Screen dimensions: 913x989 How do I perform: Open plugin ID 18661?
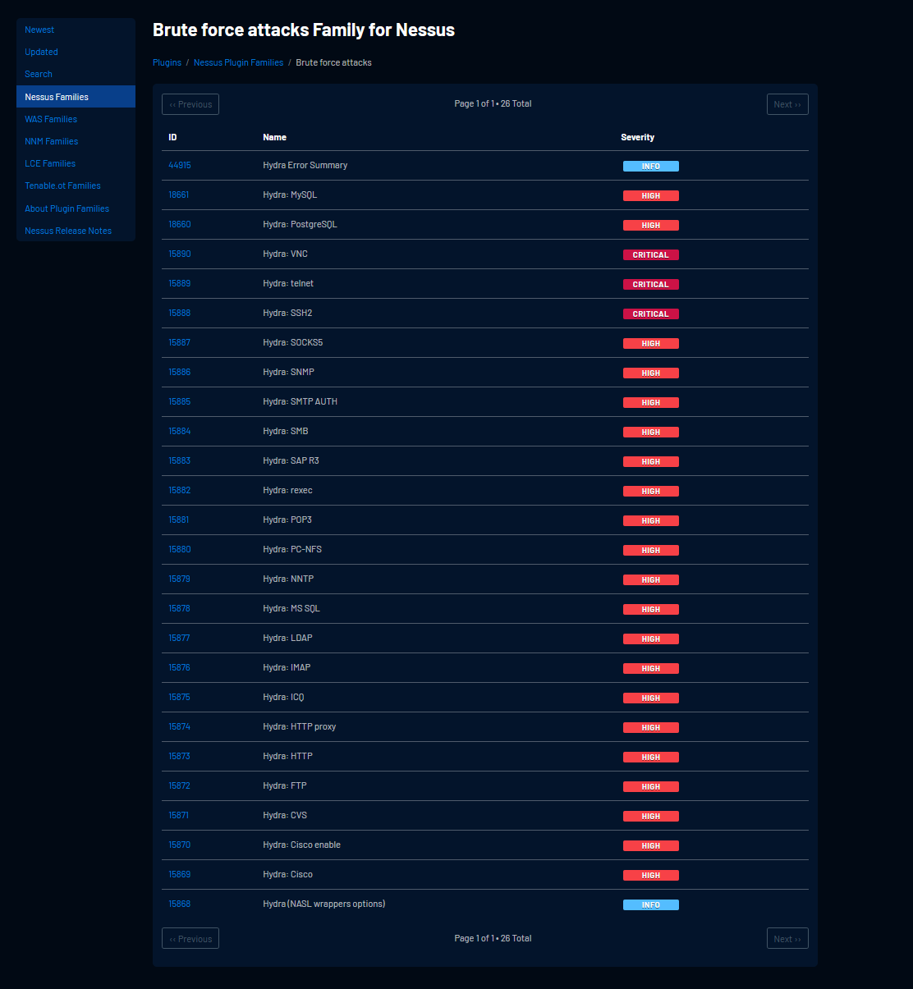click(x=179, y=195)
